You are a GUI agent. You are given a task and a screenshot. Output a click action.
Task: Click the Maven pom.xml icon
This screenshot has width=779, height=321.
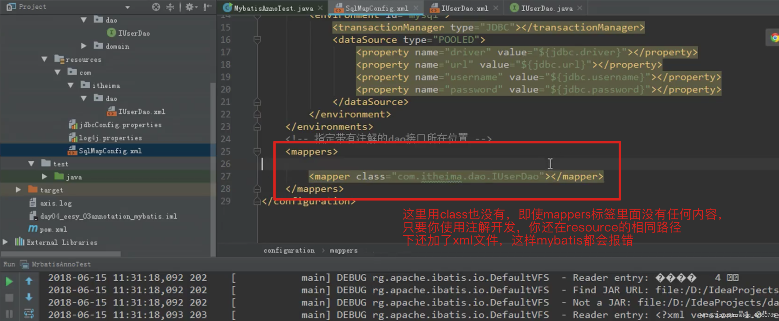tap(33, 229)
